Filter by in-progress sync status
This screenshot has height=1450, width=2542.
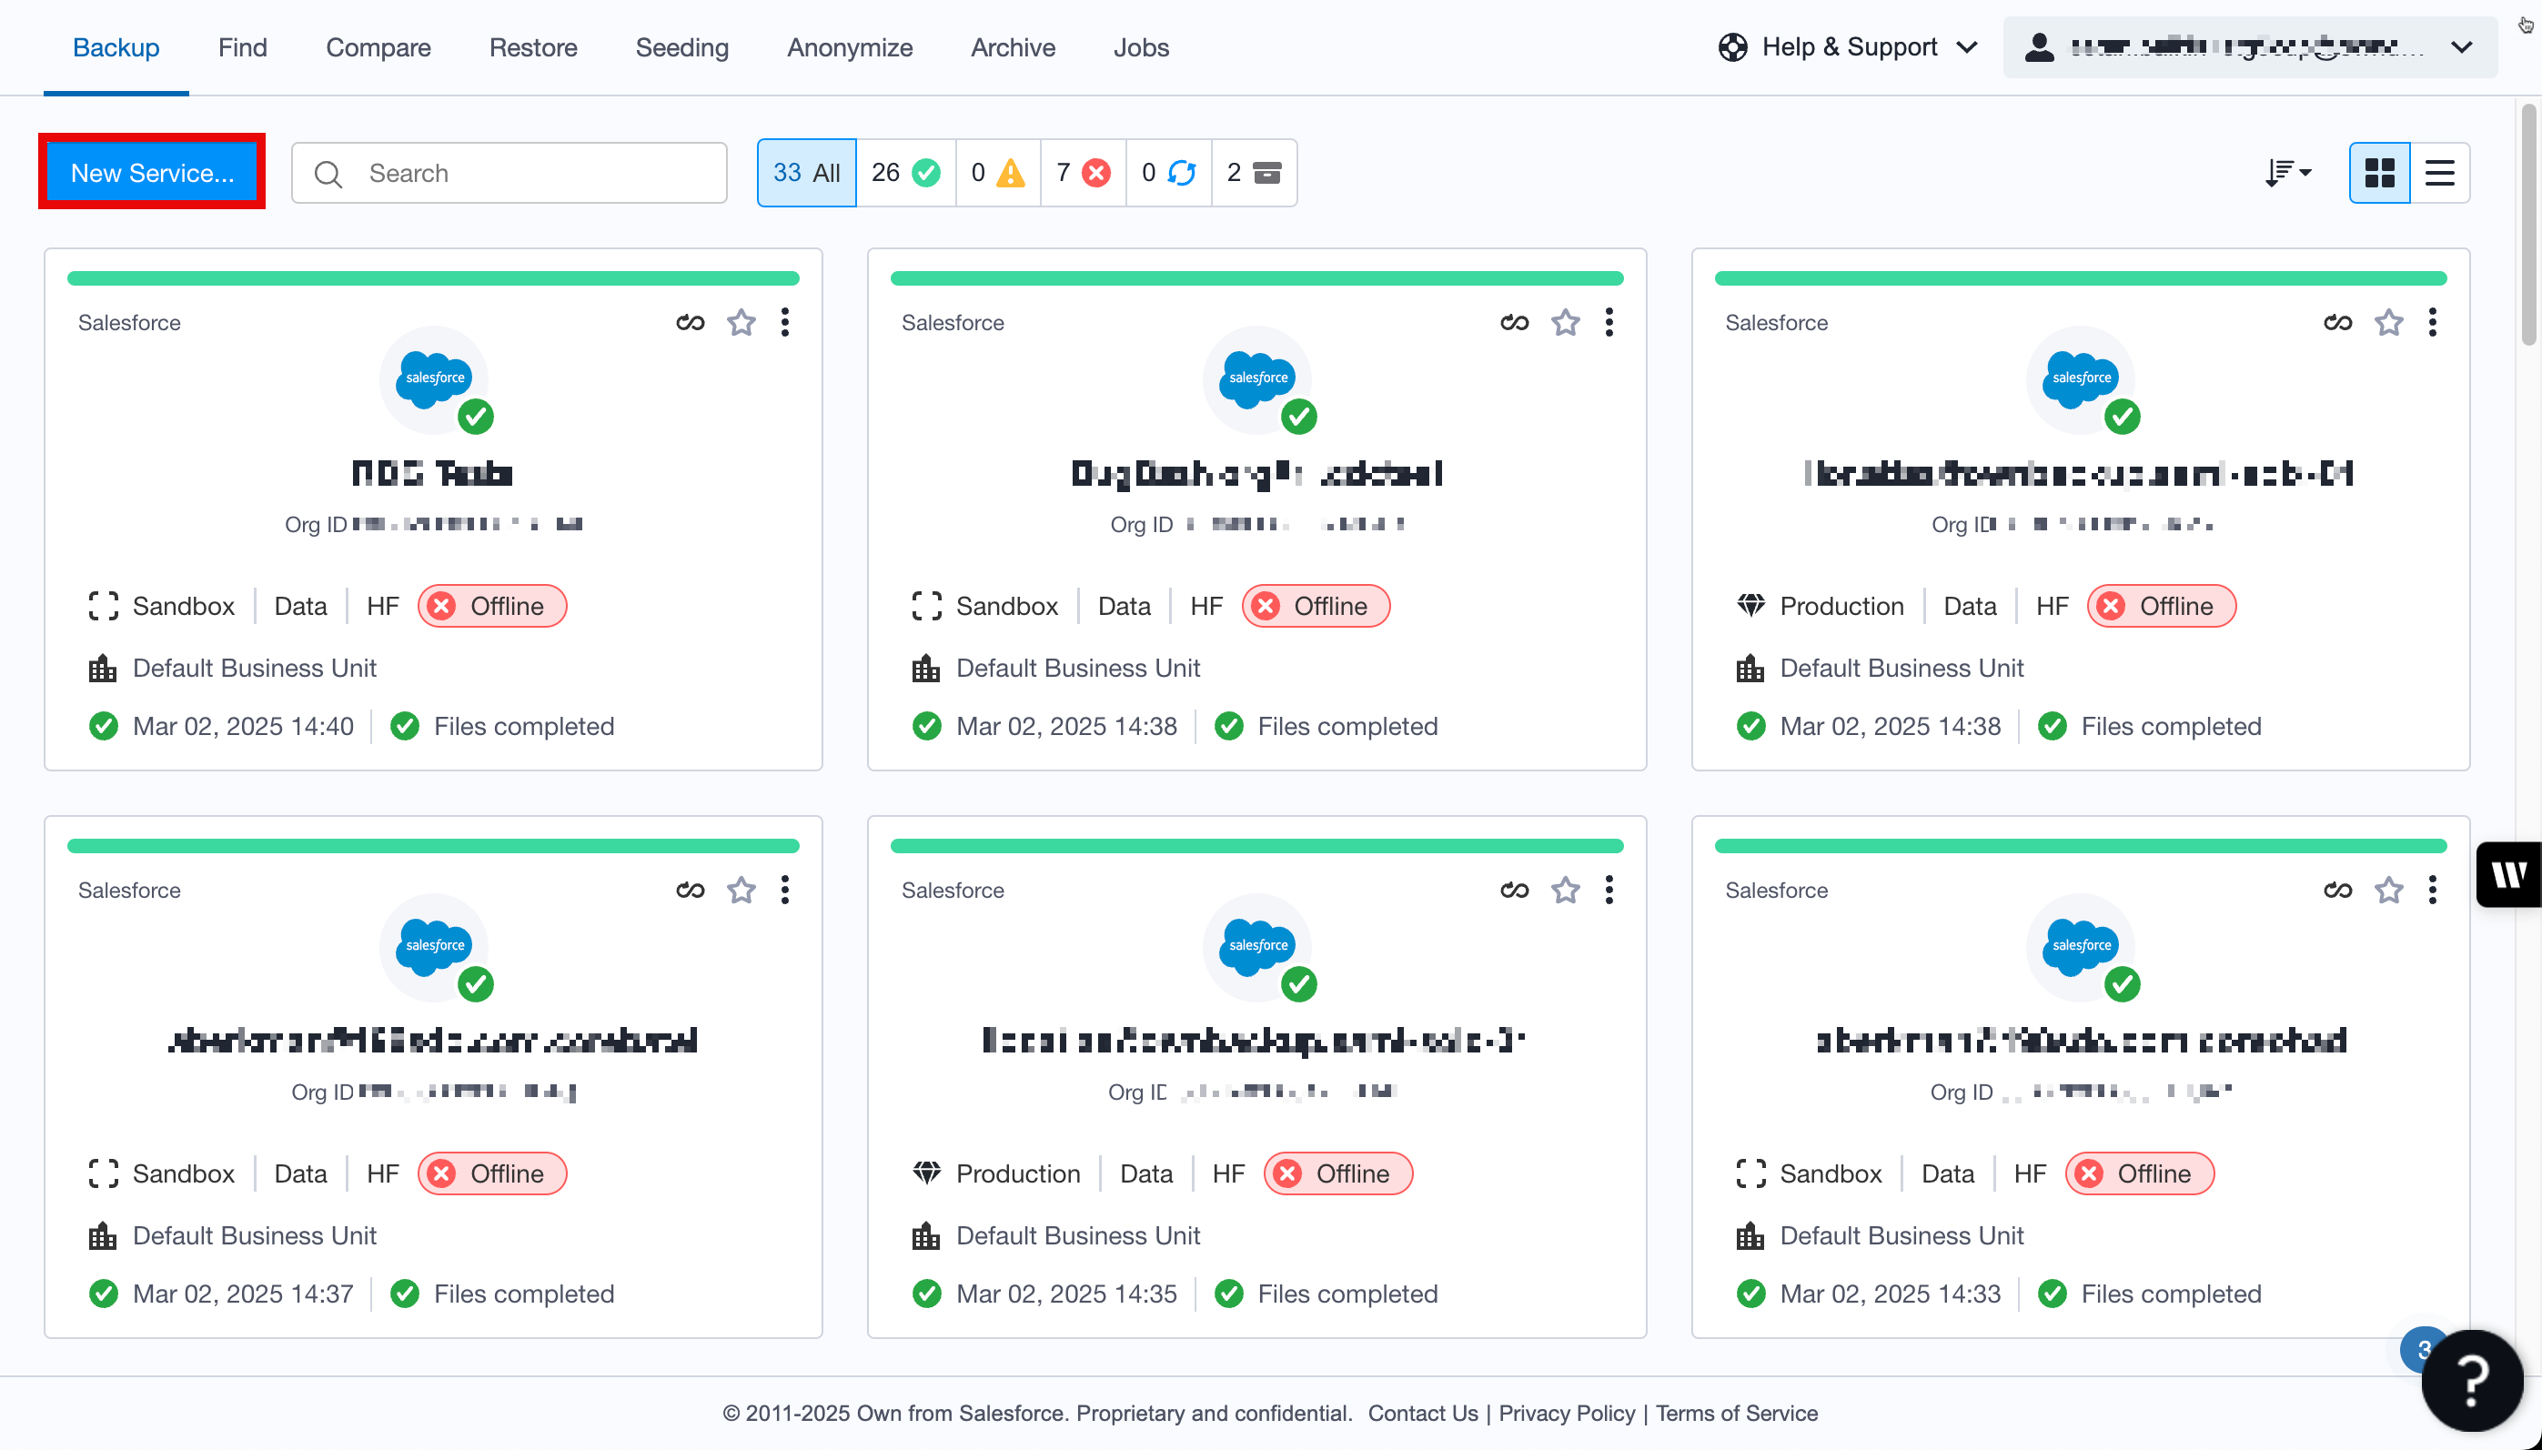click(1167, 173)
